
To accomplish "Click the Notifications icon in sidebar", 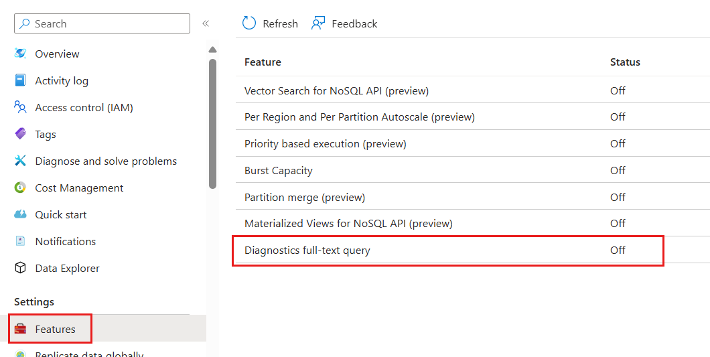I will click(21, 241).
